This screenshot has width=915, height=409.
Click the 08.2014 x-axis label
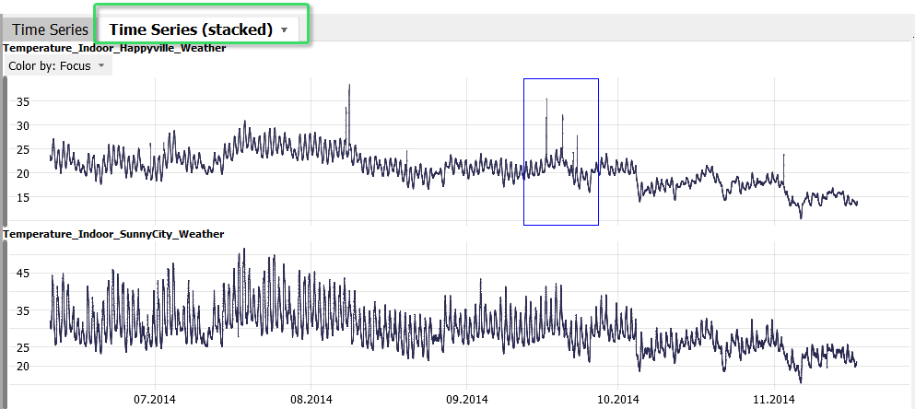(x=311, y=399)
